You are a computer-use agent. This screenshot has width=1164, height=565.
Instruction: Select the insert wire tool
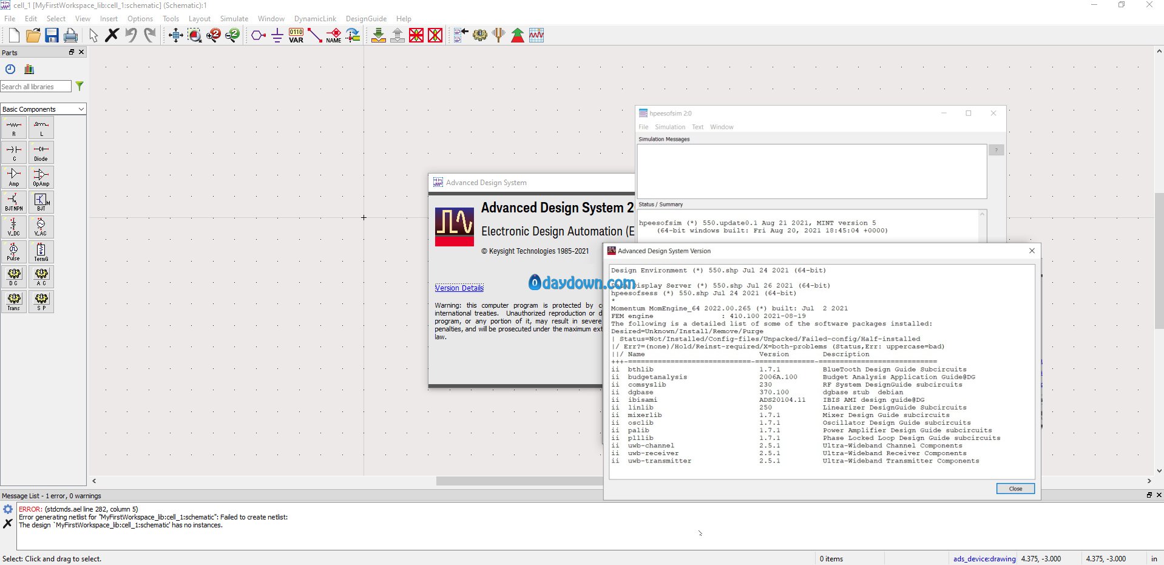[x=315, y=35]
